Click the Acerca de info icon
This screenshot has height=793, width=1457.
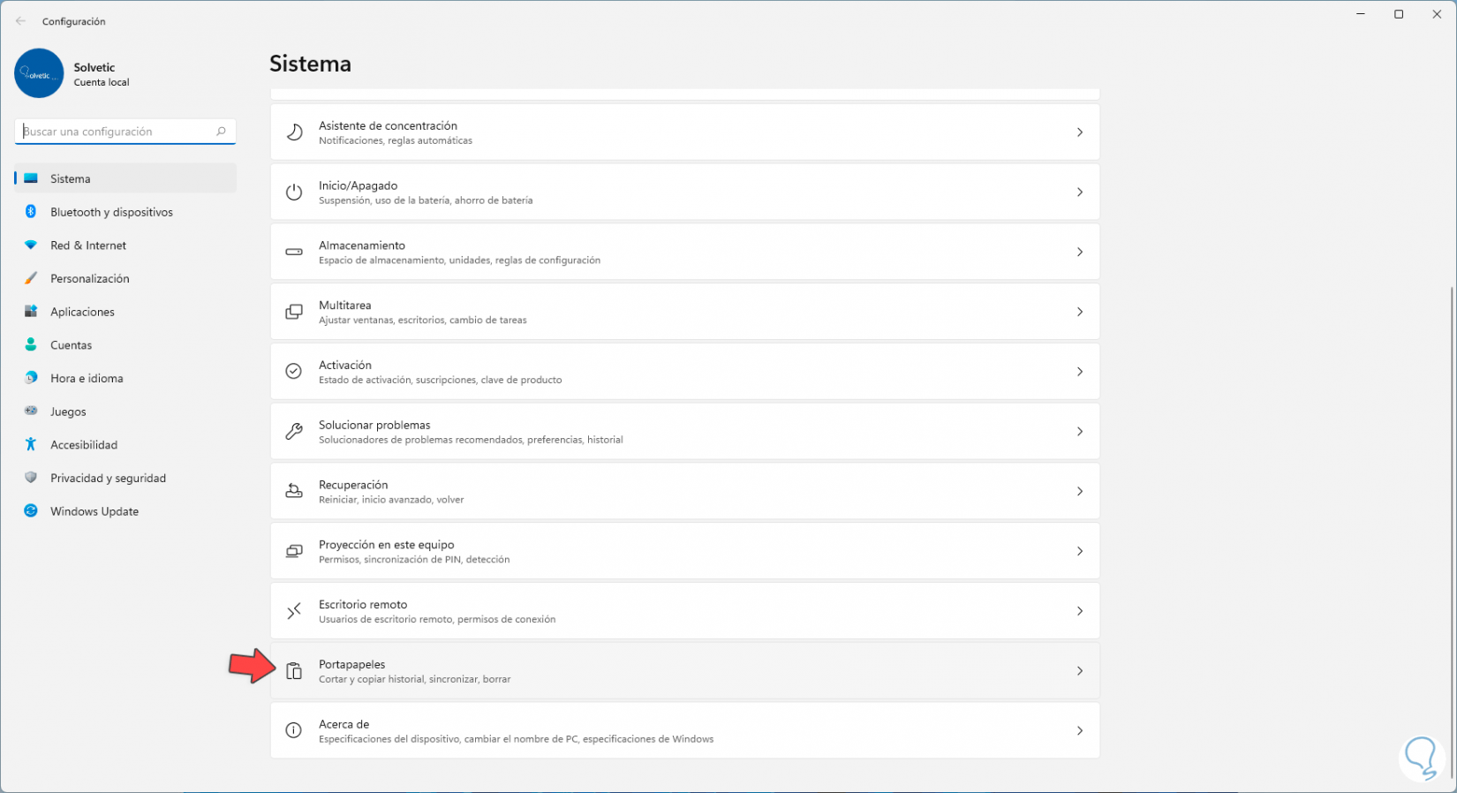pos(294,730)
